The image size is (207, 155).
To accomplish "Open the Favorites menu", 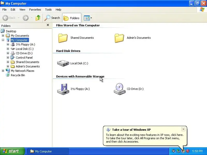I will [x=35, y=10].
